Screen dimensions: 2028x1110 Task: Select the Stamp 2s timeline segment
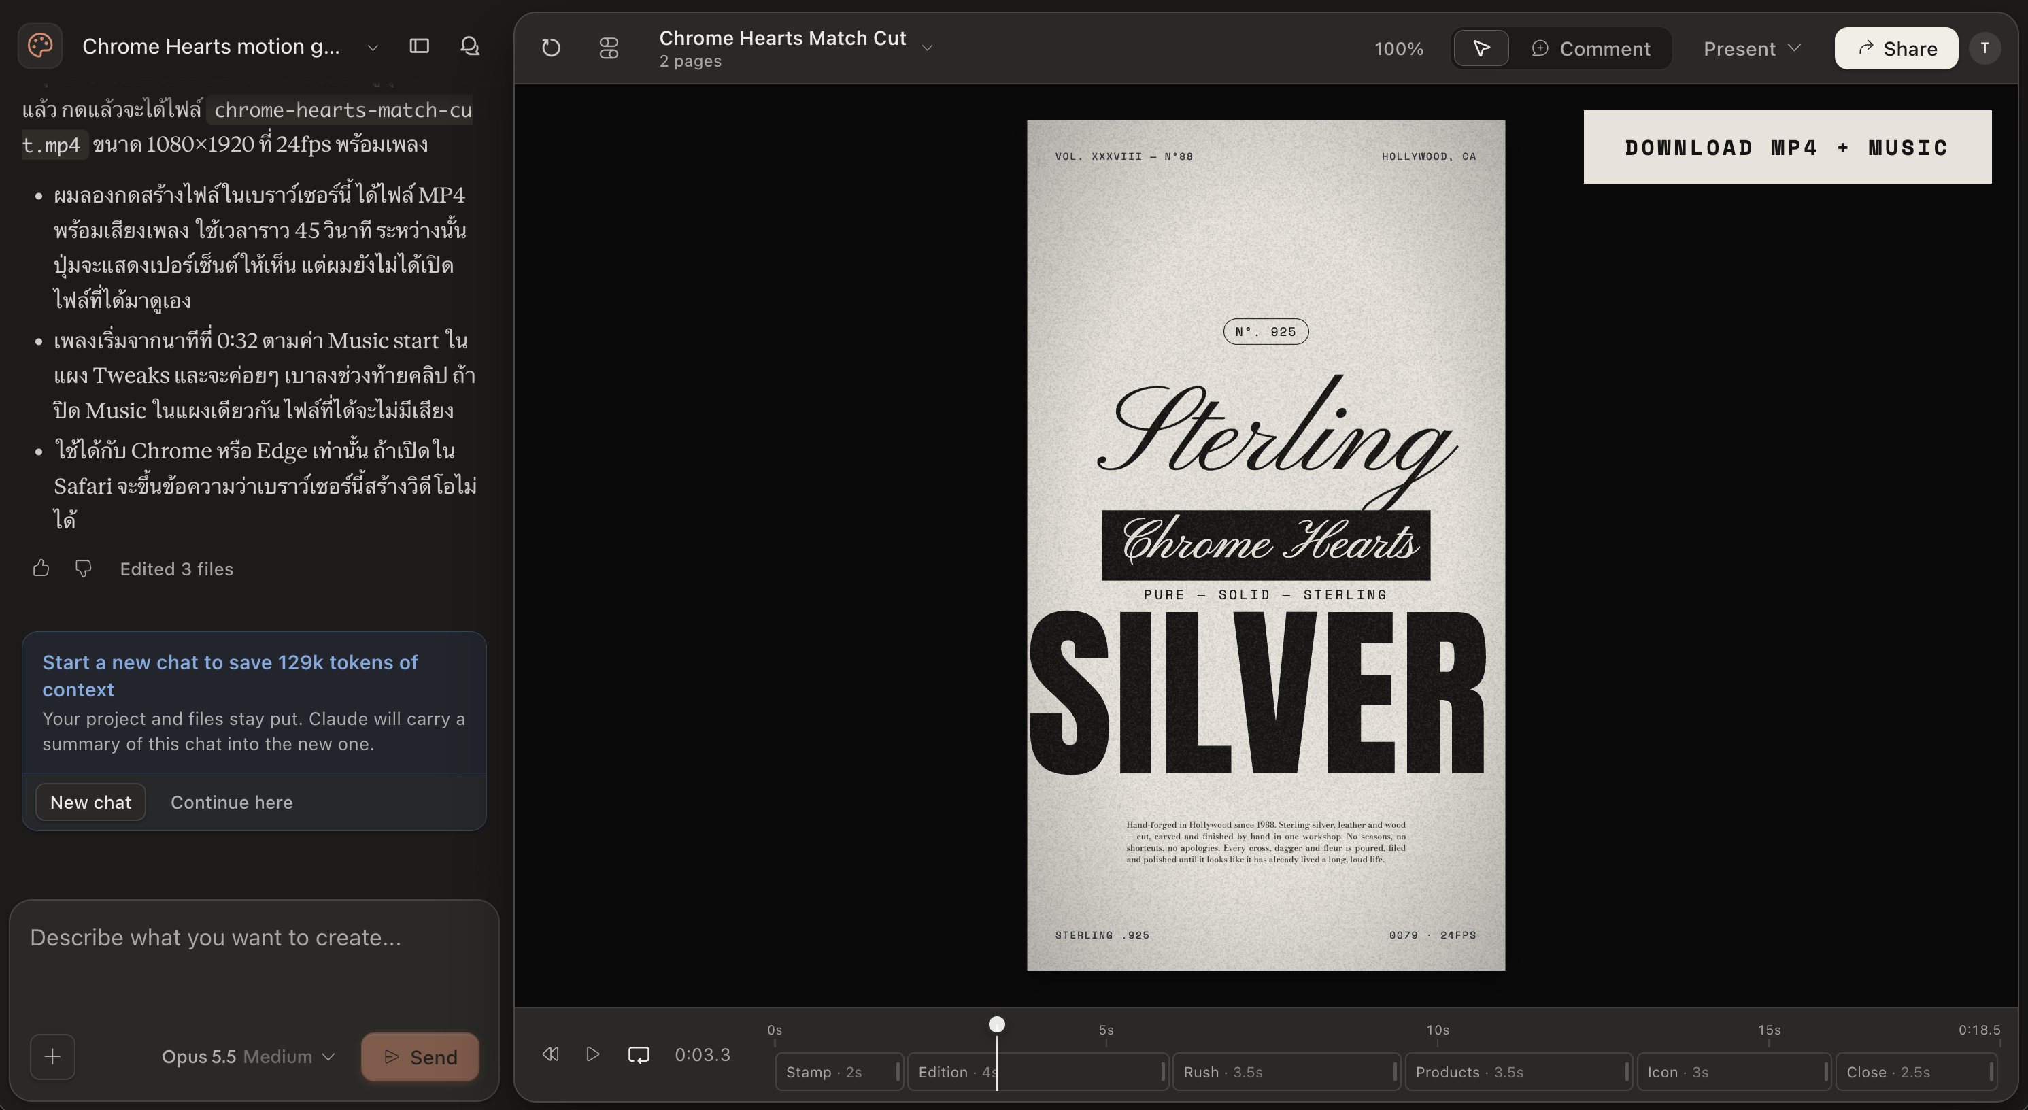click(839, 1072)
